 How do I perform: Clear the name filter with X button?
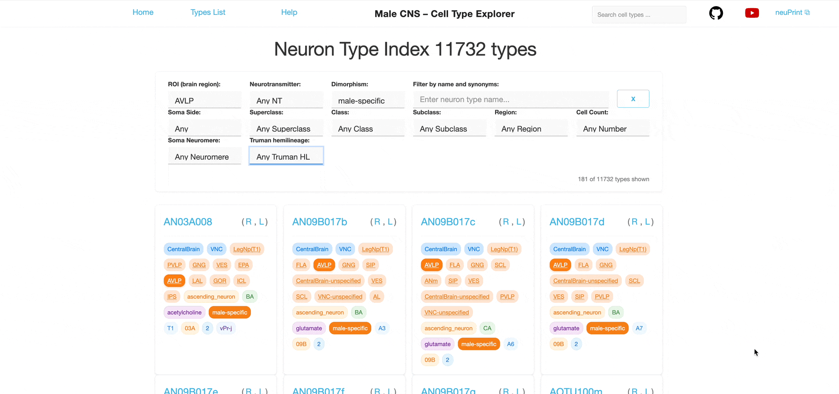click(x=633, y=99)
